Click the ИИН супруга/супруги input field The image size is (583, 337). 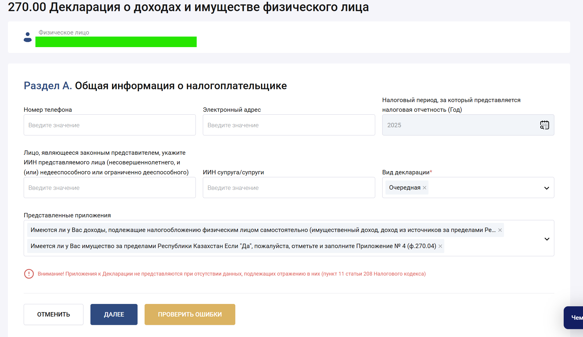pos(289,188)
